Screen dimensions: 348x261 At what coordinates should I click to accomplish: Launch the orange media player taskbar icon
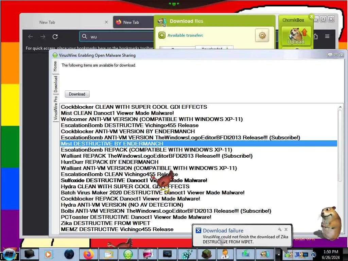[48, 254]
